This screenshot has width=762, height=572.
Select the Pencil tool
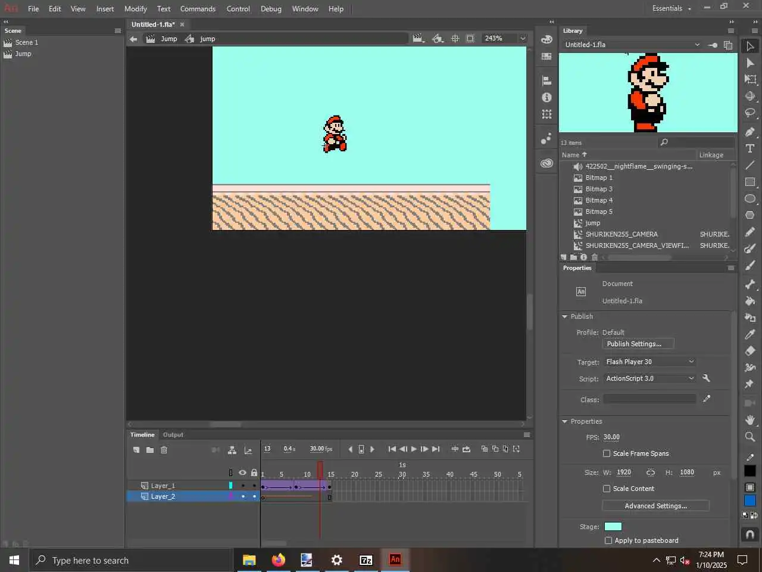[x=750, y=232]
